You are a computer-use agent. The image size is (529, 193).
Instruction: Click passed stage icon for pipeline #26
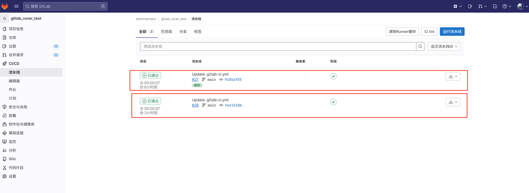click(x=333, y=102)
